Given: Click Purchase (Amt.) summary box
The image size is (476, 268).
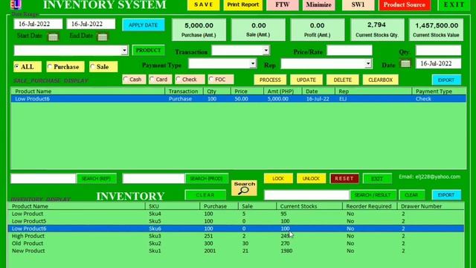Looking at the screenshot, I should (x=199, y=30).
